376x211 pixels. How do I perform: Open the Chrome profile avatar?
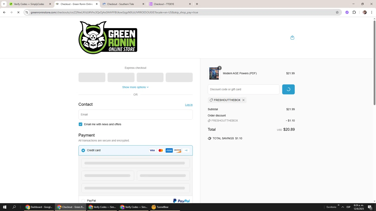[x=365, y=12]
